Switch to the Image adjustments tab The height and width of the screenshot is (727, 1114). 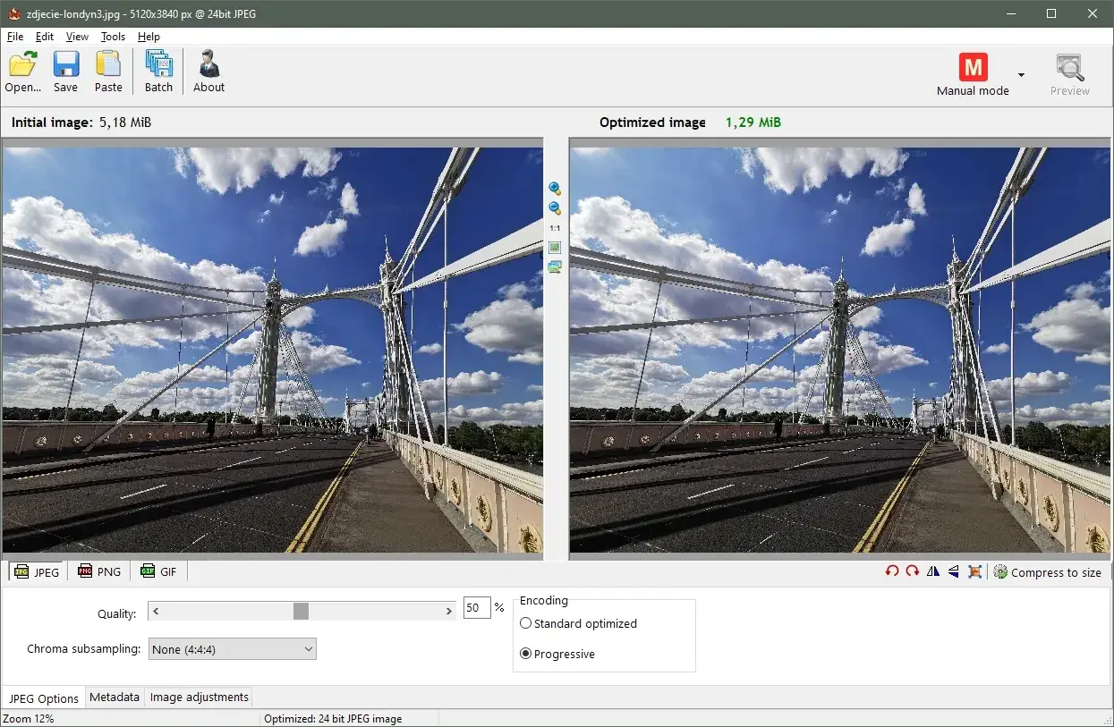click(x=199, y=697)
